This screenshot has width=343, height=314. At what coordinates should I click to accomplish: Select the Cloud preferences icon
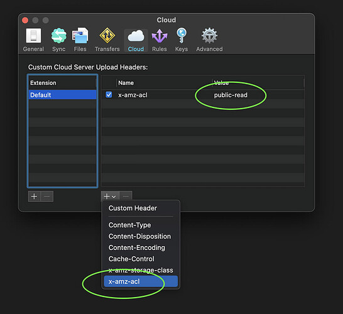tap(136, 40)
